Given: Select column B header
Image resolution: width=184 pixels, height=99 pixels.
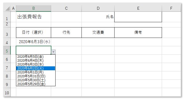Looking at the screenshot, I should (34, 8).
